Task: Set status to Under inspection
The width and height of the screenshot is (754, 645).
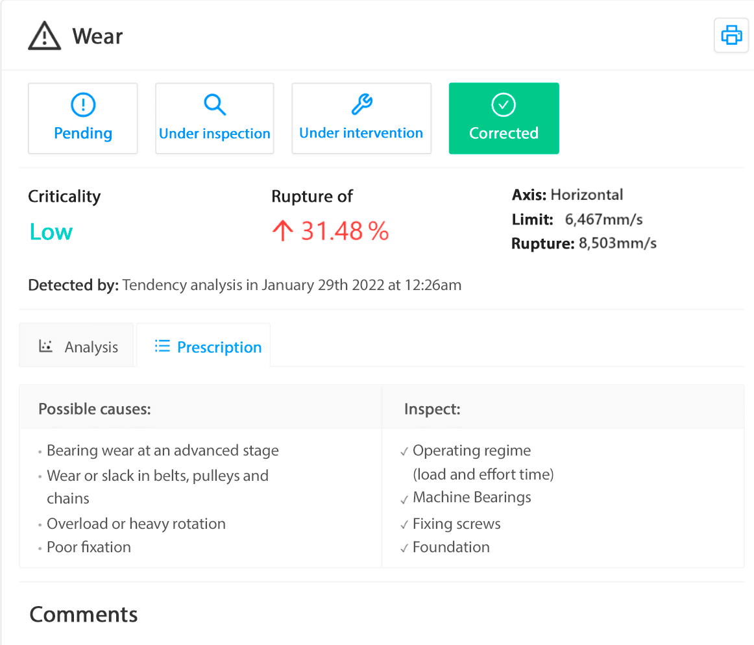Action: pyautogui.click(x=215, y=118)
